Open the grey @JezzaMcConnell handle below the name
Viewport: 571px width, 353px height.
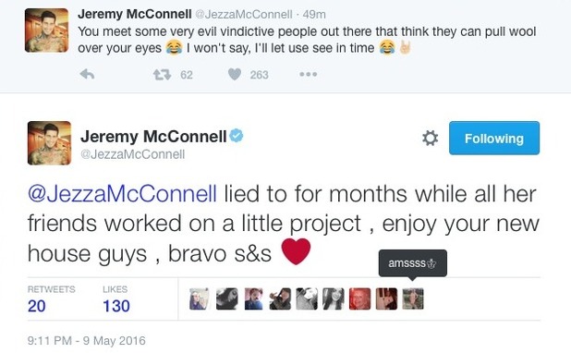coord(132,154)
